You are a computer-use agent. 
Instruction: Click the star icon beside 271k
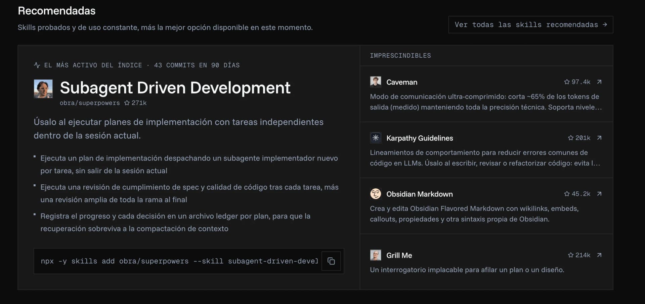(x=127, y=103)
